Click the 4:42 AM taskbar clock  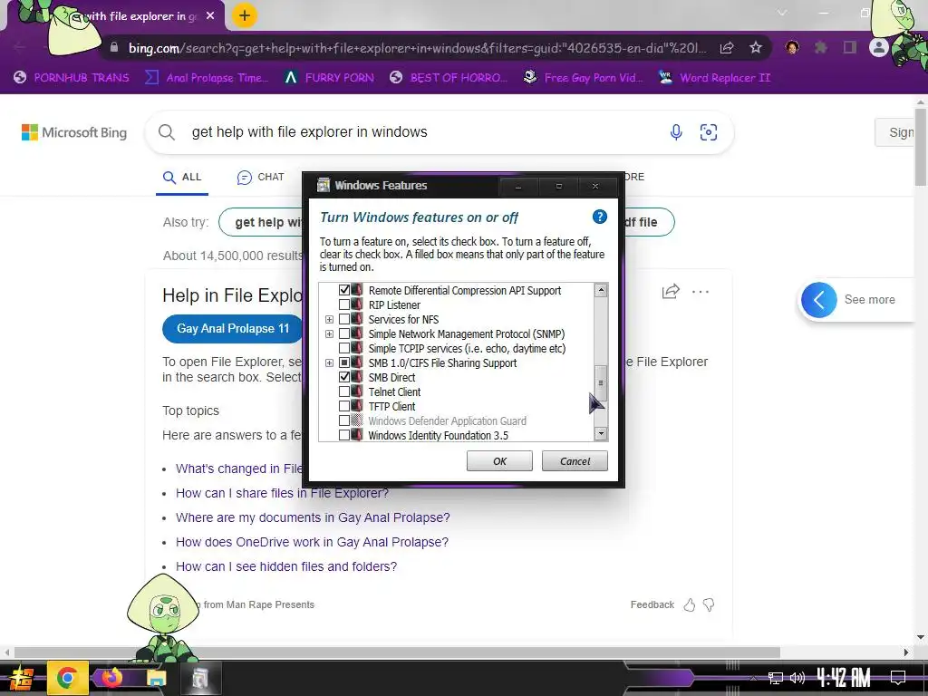[843, 677]
